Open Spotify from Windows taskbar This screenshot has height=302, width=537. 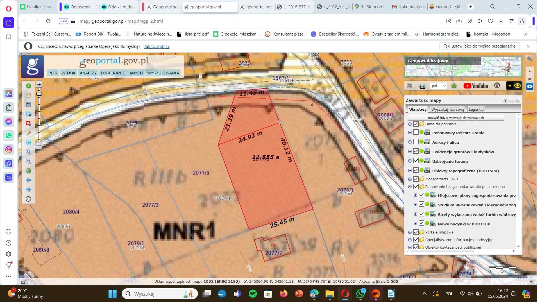click(253, 294)
